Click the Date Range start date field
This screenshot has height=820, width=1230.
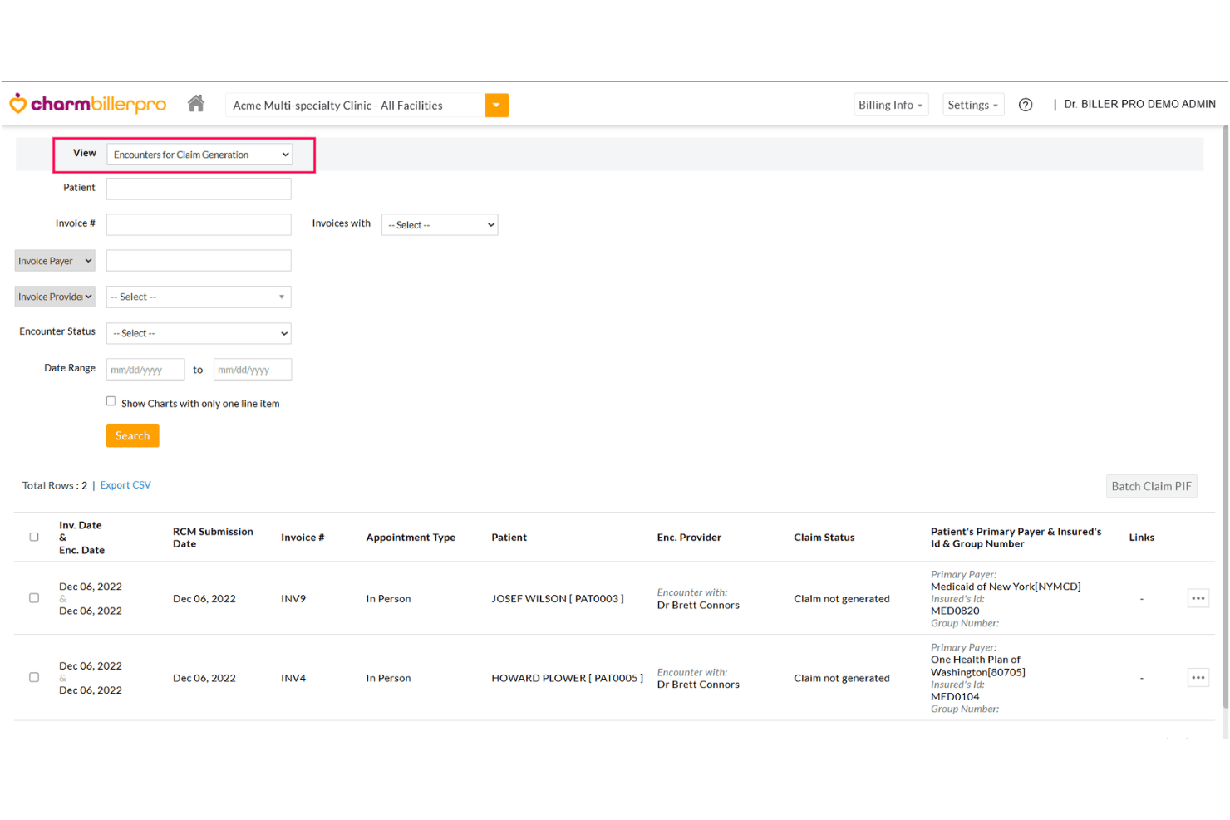(x=145, y=370)
